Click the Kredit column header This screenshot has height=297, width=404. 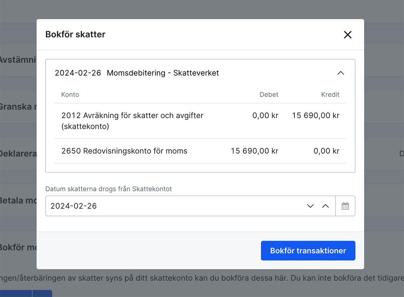(330, 95)
